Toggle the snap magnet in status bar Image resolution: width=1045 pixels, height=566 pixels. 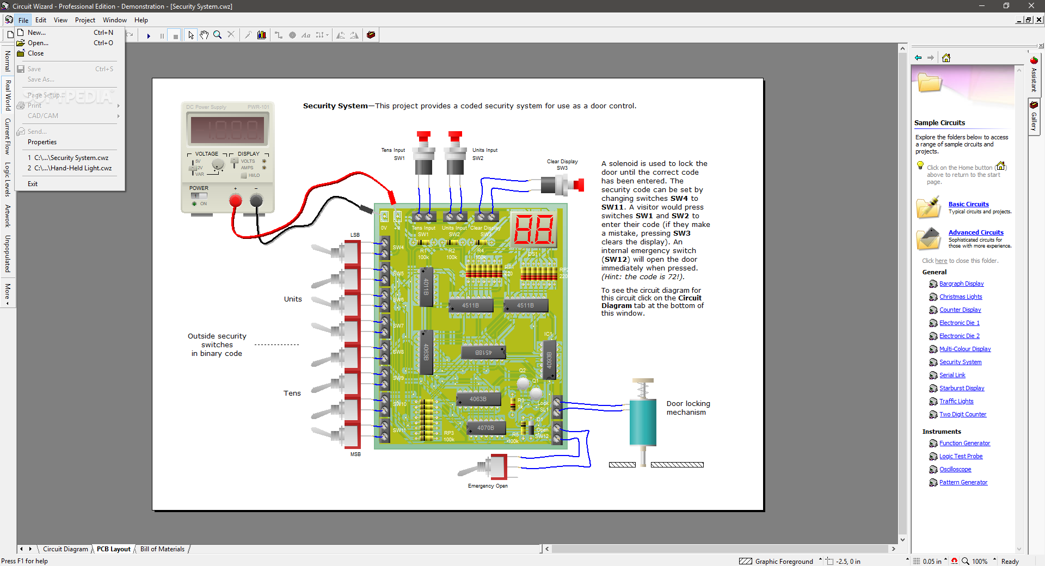pyautogui.click(x=955, y=561)
